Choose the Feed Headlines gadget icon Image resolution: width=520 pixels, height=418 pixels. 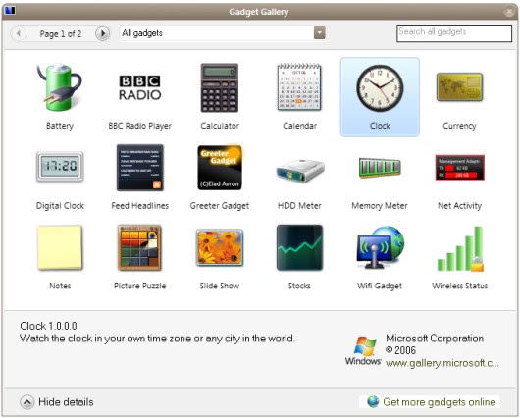pyautogui.click(x=140, y=168)
